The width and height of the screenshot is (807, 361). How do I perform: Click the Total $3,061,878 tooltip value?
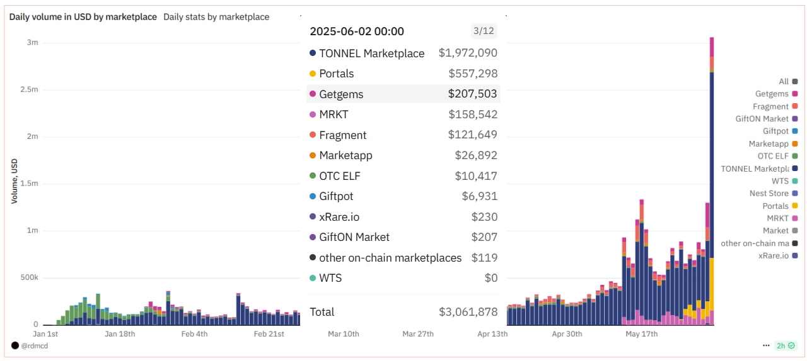point(468,312)
